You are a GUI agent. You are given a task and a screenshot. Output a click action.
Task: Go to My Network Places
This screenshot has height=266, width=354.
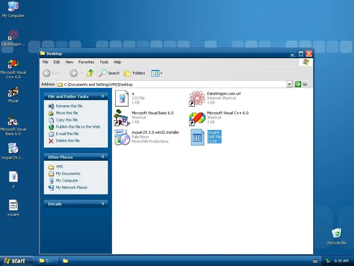click(x=71, y=187)
